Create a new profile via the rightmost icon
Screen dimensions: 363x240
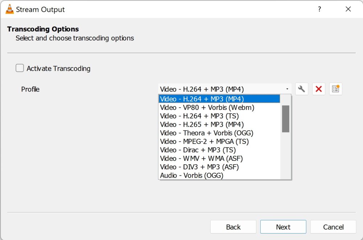pos(335,89)
